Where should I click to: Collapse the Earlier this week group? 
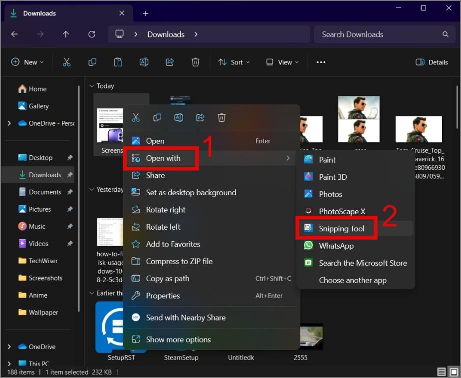(x=92, y=293)
